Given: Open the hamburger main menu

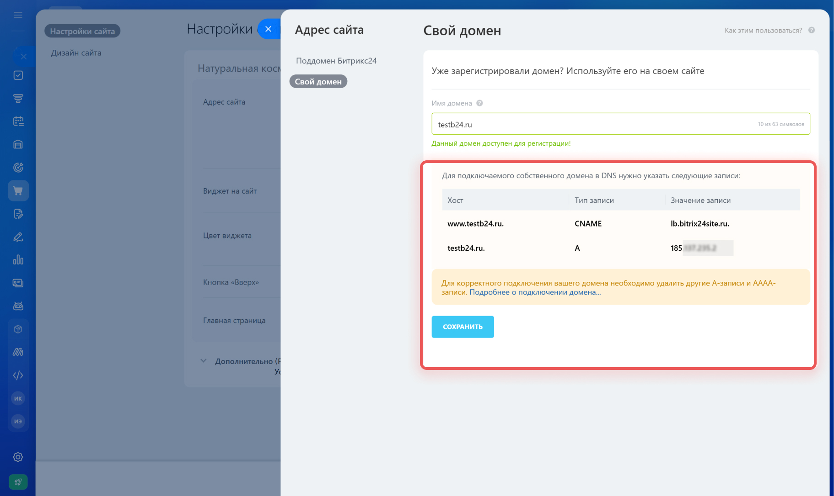Looking at the screenshot, I should pyautogui.click(x=18, y=15).
